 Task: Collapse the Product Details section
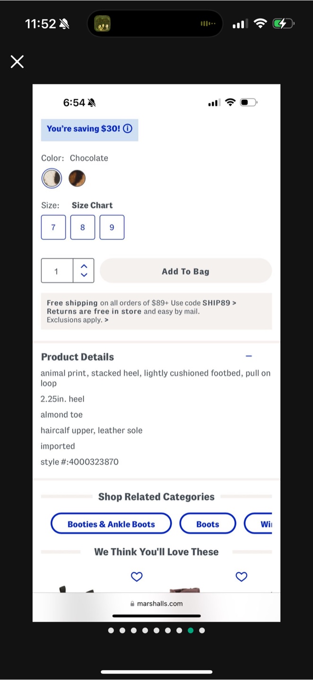pyautogui.click(x=249, y=356)
